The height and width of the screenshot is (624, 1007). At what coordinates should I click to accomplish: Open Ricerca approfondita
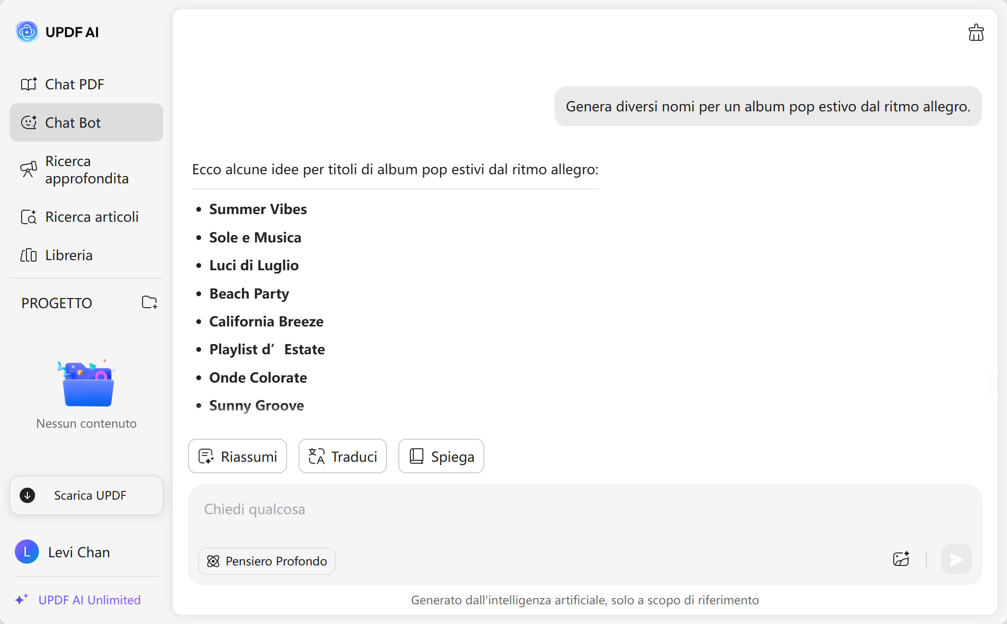coord(86,170)
